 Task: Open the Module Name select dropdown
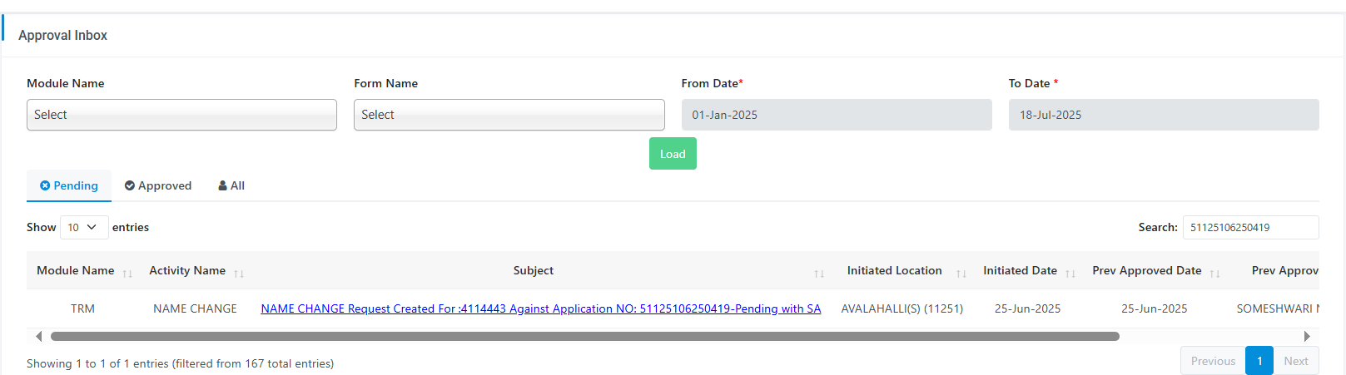pos(181,115)
